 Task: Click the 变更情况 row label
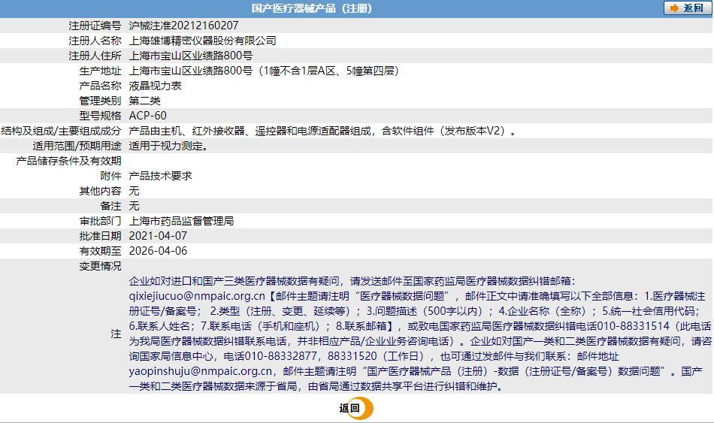click(100, 266)
